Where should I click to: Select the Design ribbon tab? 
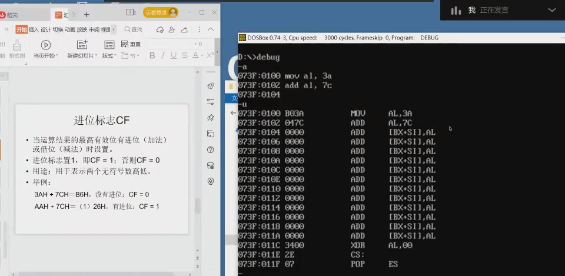click(45, 29)
